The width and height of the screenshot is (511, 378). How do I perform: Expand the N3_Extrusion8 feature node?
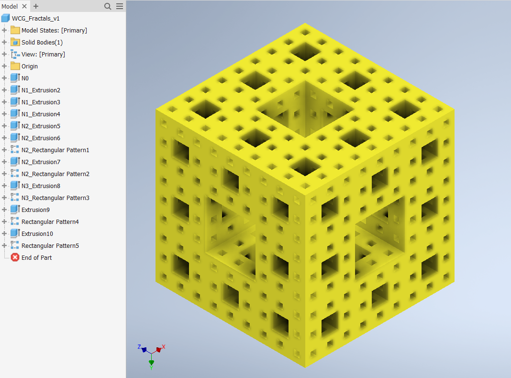4,186
